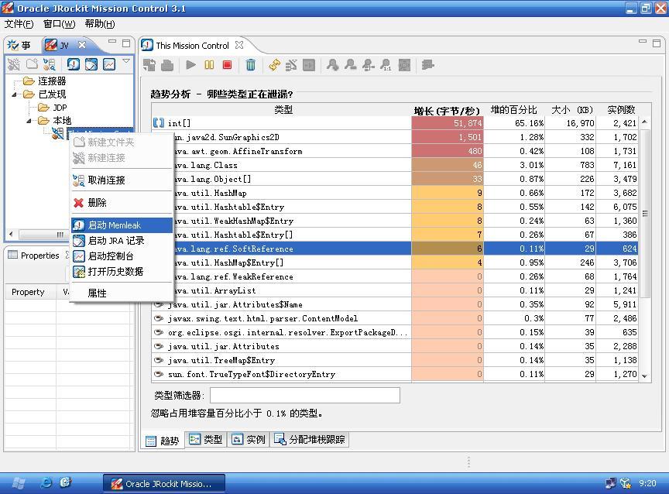669x494 pixels.
Task: Click the table scrollbar up arrow
Action: click(x=645, y=122)
